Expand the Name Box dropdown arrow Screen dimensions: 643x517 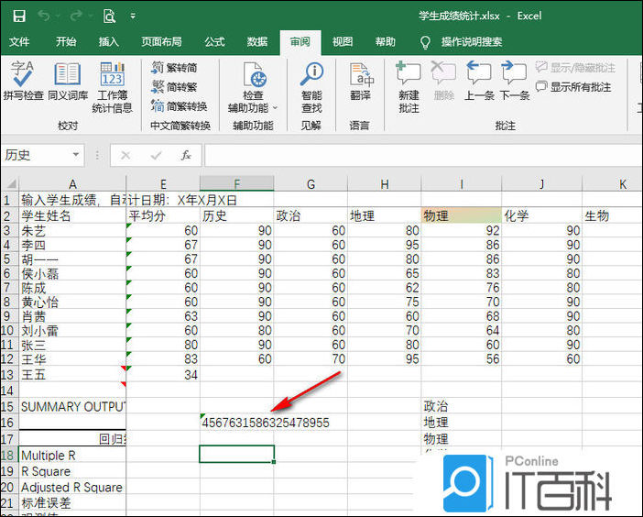click(x=74, y=156)
